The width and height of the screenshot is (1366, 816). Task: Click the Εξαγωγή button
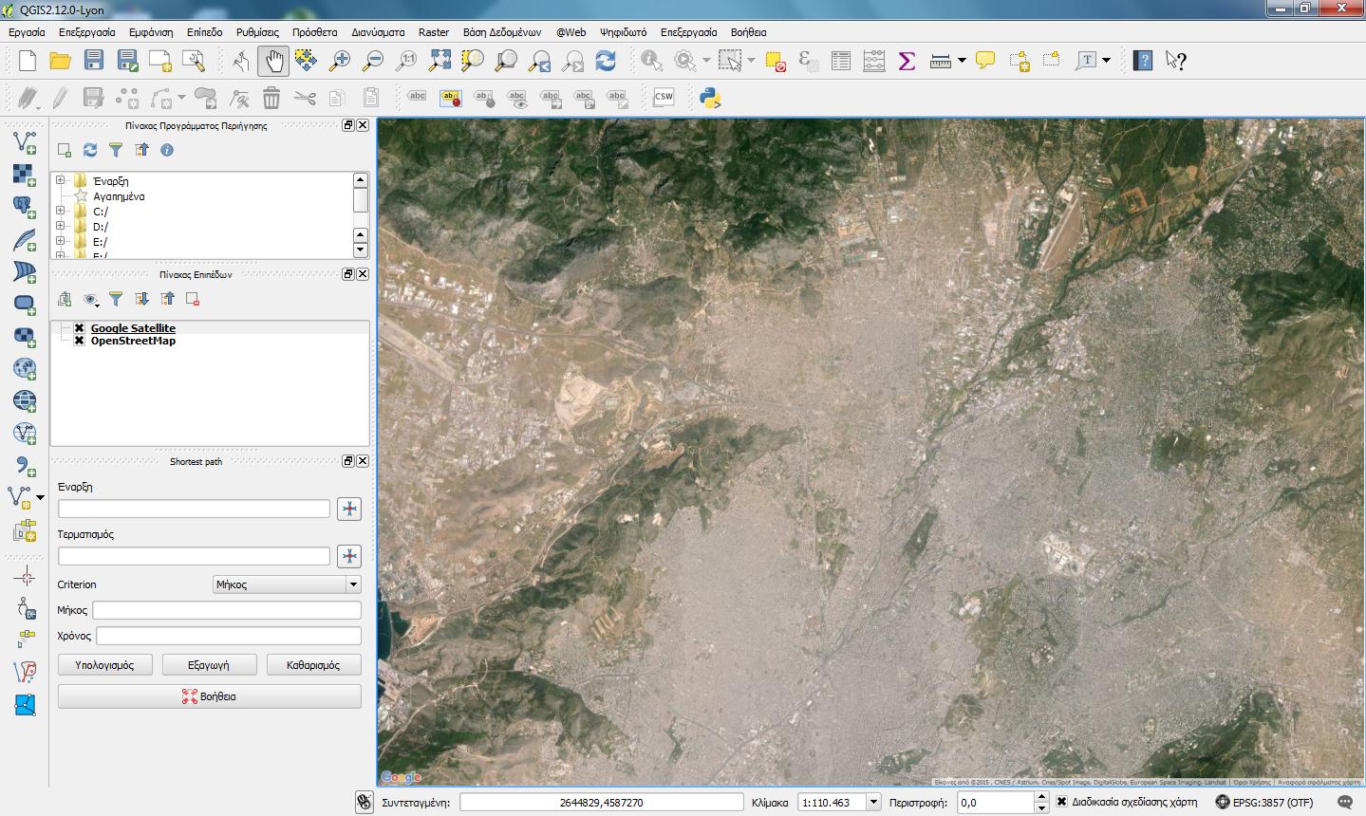coord(209,665)
